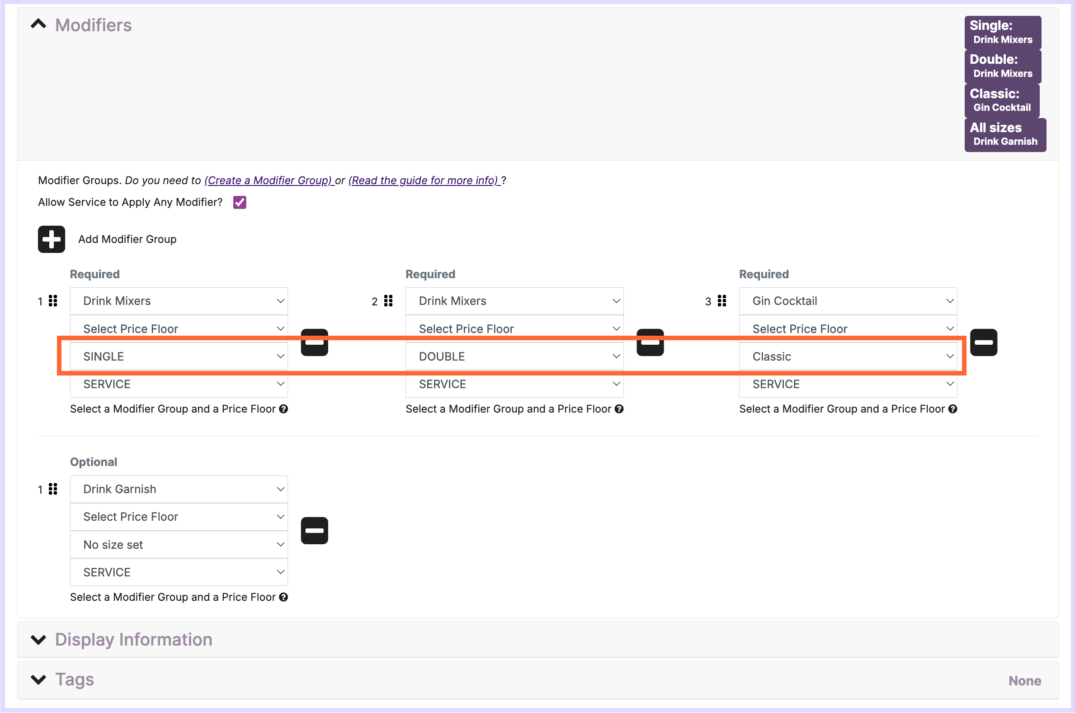Click drag handle of required group 1
This screenshot has width=1075, height=713.
[x=53, y=301]
